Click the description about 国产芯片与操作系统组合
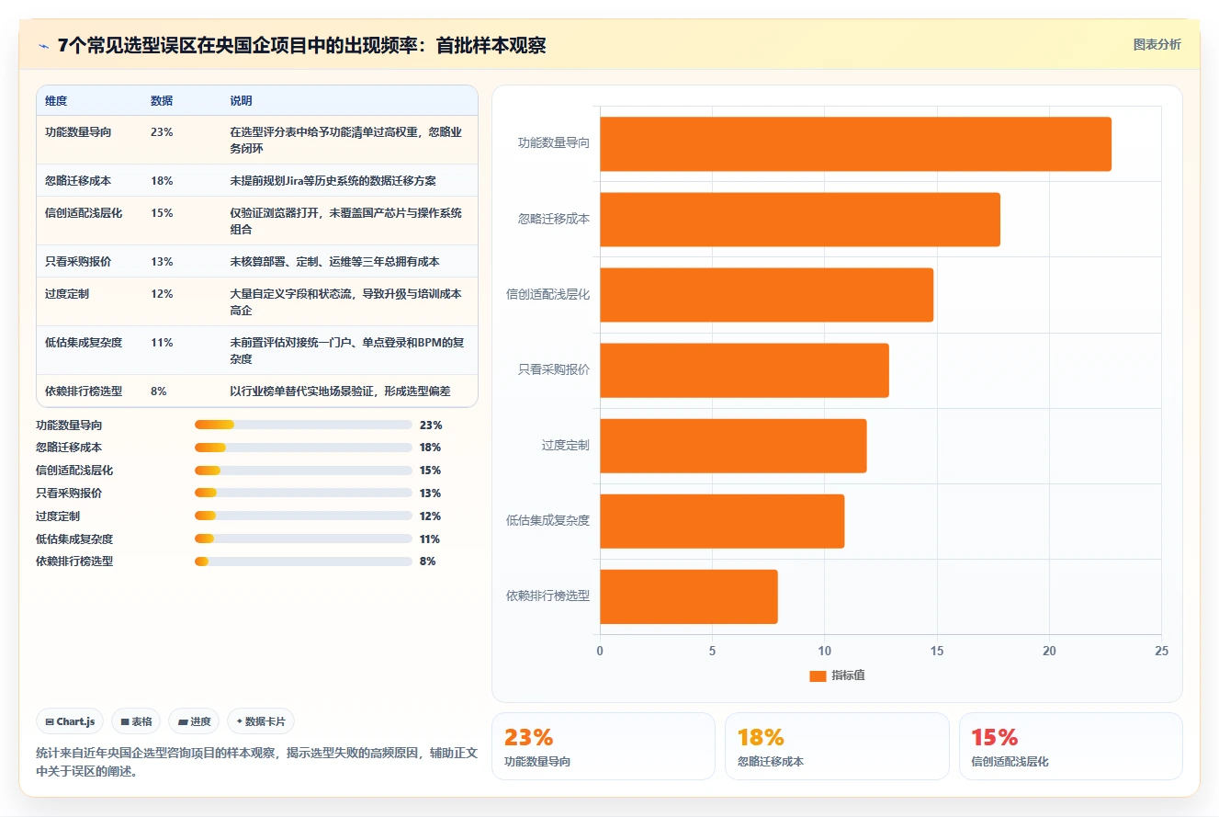 point(346,221)
